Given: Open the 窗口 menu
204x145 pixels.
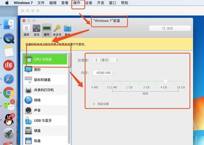Looking at the screenshot, I should click(x=112, y=3).
